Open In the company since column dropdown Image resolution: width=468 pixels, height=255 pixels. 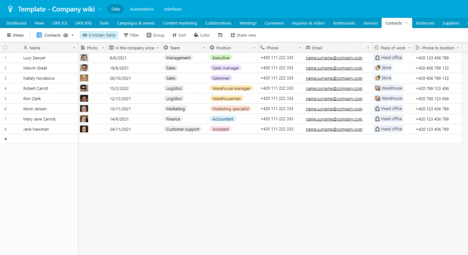tap(157, 48)
